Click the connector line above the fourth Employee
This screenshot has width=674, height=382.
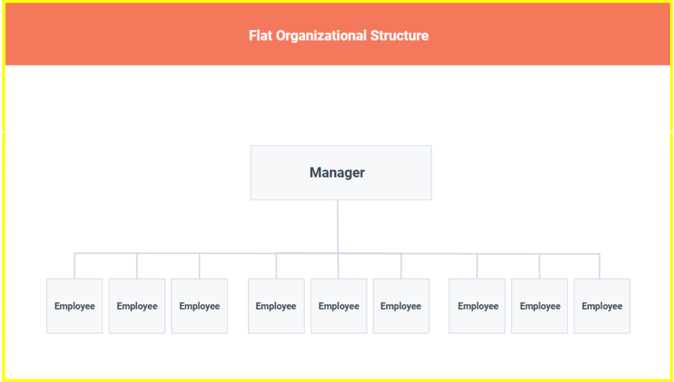pyautogui.click(x=276, y=266)
